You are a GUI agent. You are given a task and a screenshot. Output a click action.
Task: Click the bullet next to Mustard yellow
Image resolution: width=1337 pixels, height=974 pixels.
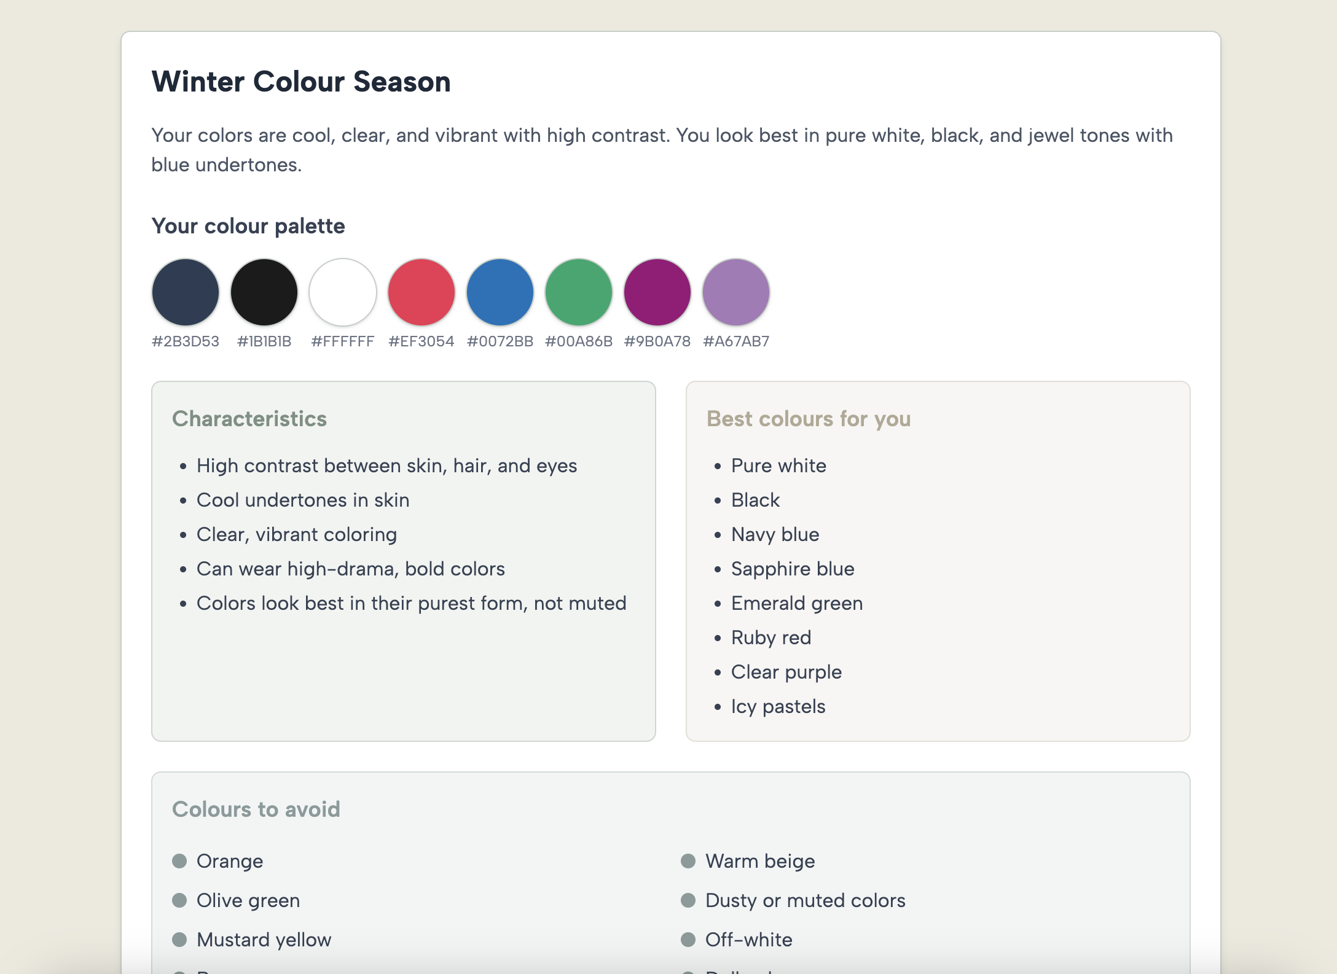point(179,940)
